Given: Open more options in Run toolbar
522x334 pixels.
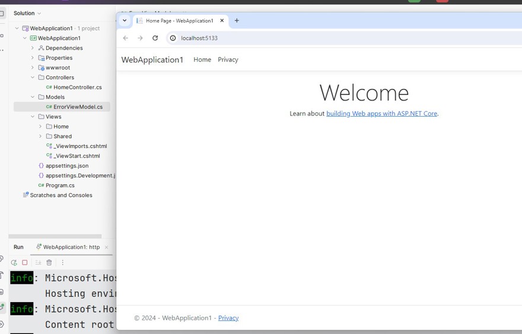Looking at the screenshot, I should 63,262.
